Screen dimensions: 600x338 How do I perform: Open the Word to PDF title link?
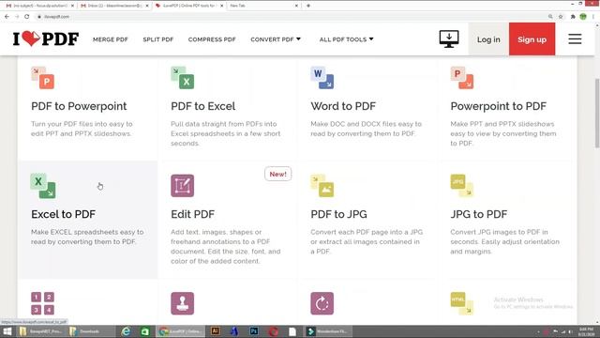[x=343, y=106]
